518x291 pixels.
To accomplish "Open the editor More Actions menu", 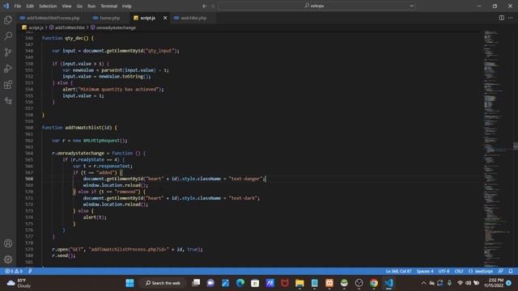I will [x=511, y=18].
